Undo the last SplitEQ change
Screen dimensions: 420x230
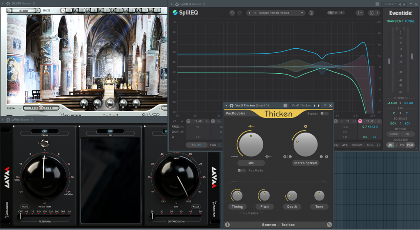coord(232,13)
